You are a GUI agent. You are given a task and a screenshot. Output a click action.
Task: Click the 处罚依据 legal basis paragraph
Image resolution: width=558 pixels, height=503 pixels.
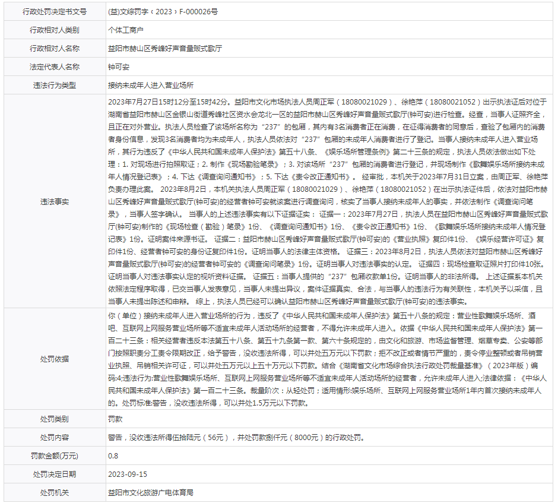pyautogui.click(x=329, y=359)
